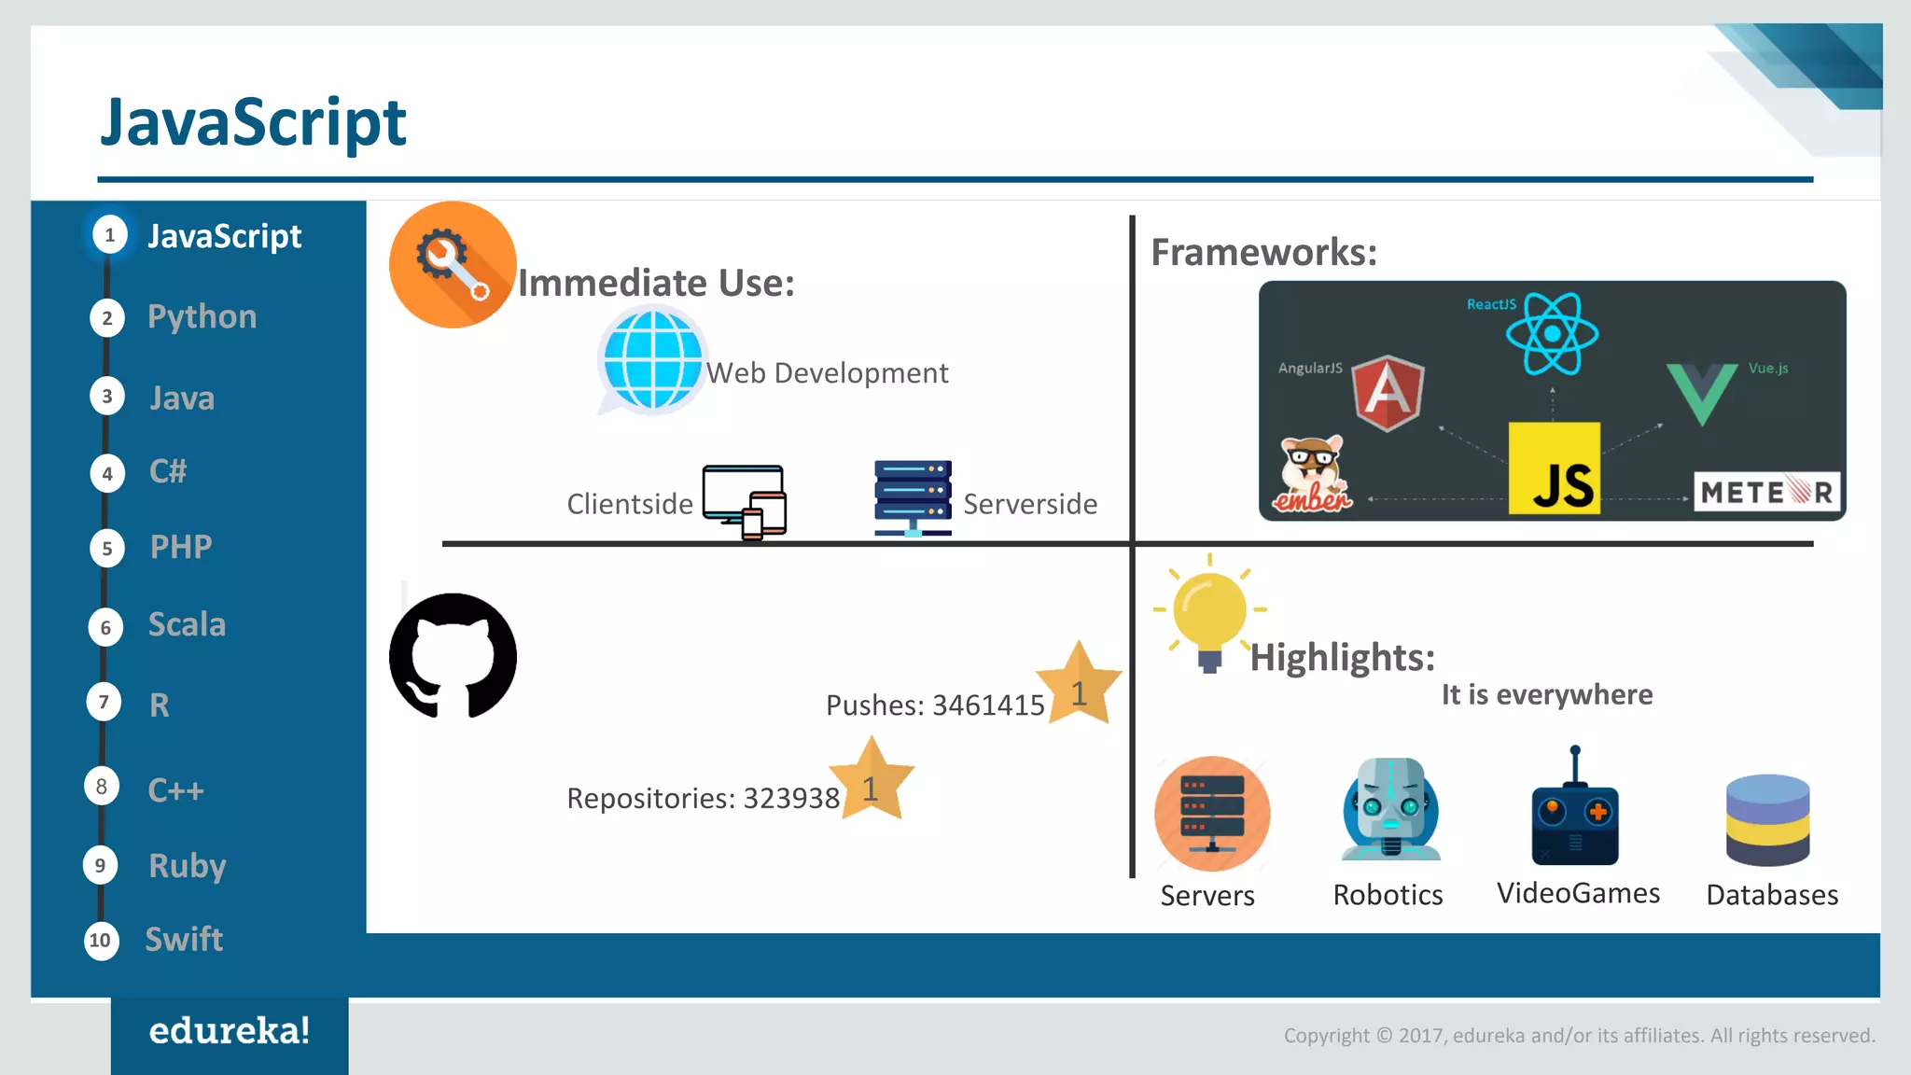The width and height of the screenshot is (1911, 1075).
Task: Select Ruby in the language list
Action: [x=188, y=867]
